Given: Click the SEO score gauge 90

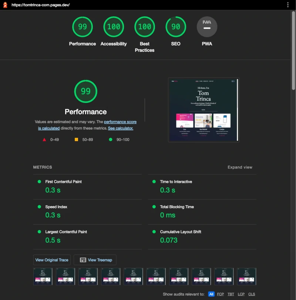Looking at the screenshot, I should coord(176,27).
